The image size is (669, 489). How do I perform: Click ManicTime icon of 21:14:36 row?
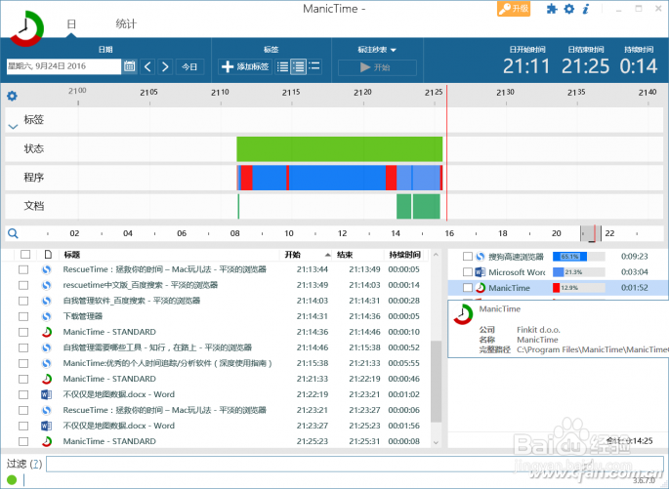click(x=47, y=332)
